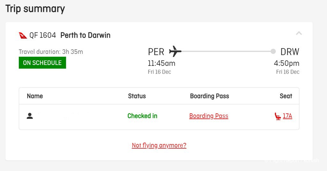Click the Name column header
Image resolution: width=327 pixels, height=171 pixels.
click(x=35, y=96)
